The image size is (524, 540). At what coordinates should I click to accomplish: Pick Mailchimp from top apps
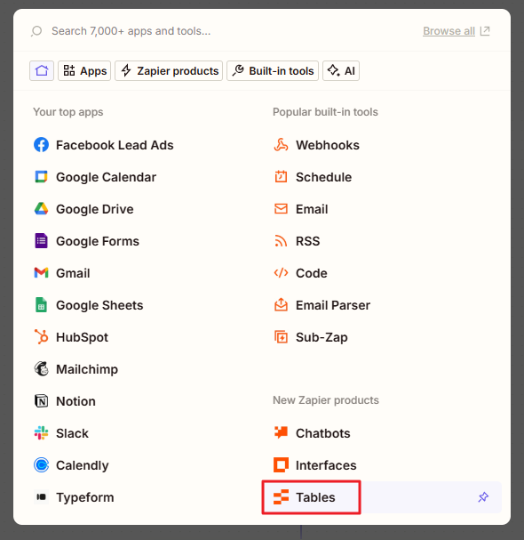76,369
